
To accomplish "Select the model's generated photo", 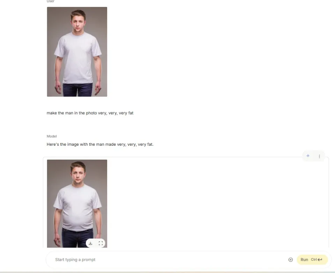I will pos(77,203).
